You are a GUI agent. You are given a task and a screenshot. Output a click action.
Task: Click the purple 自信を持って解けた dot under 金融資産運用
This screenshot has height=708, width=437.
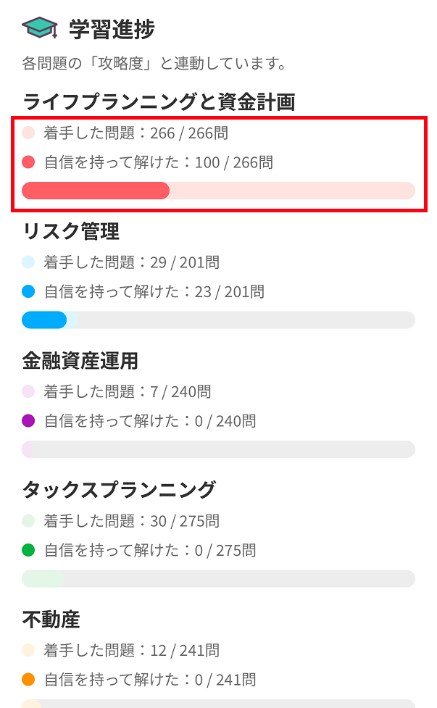29,421
